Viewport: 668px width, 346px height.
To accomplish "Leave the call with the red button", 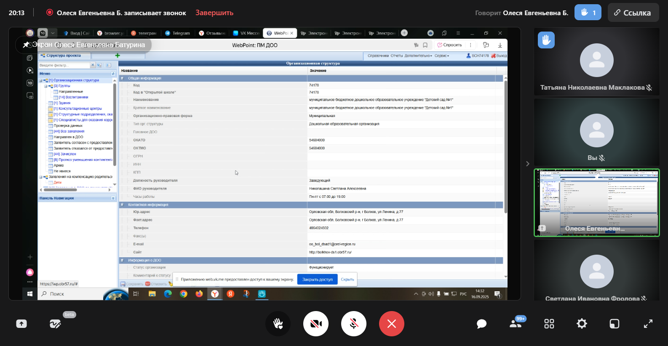I will 391,324.
